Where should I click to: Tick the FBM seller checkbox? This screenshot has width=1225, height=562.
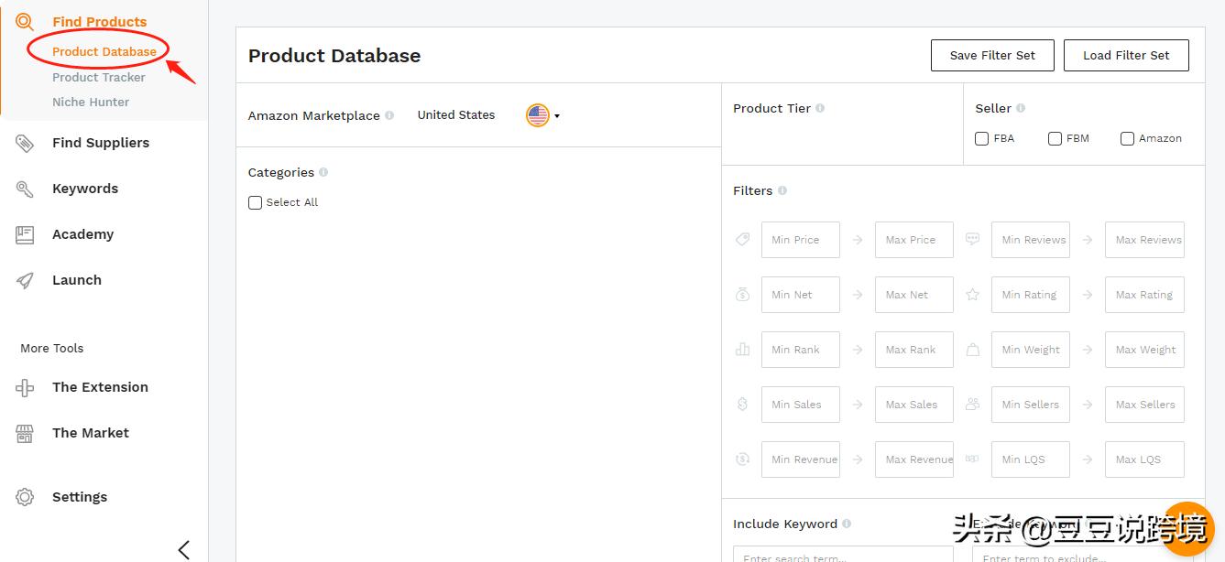(x=1055, y=139)
